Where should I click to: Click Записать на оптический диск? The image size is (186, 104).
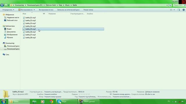(68, 10)
